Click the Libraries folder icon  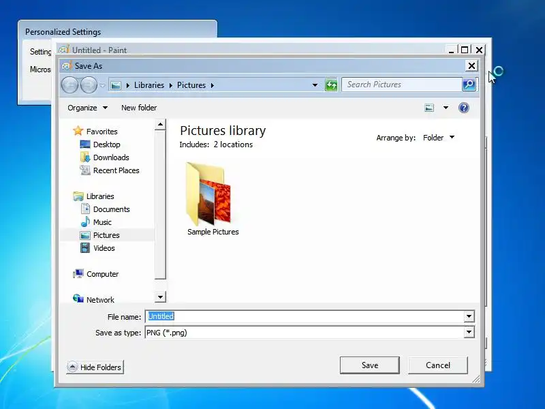(x=78, y=196)
